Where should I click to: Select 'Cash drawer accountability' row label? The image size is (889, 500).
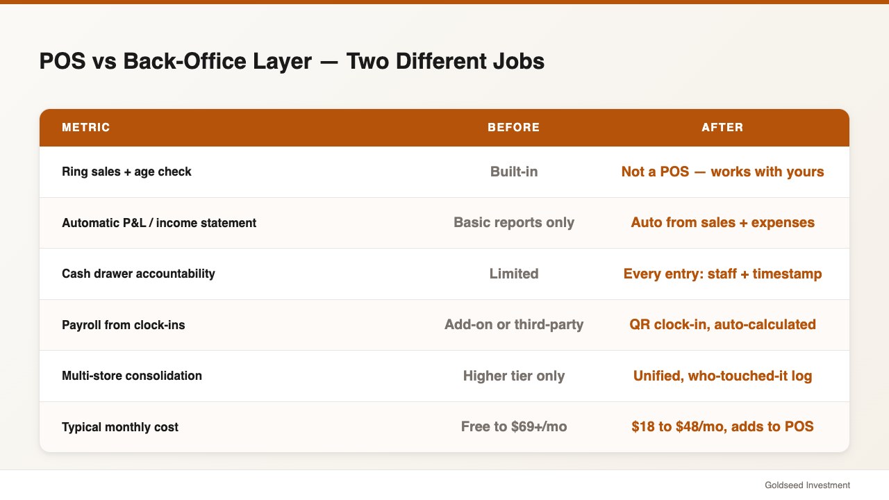tap(138, 274)
